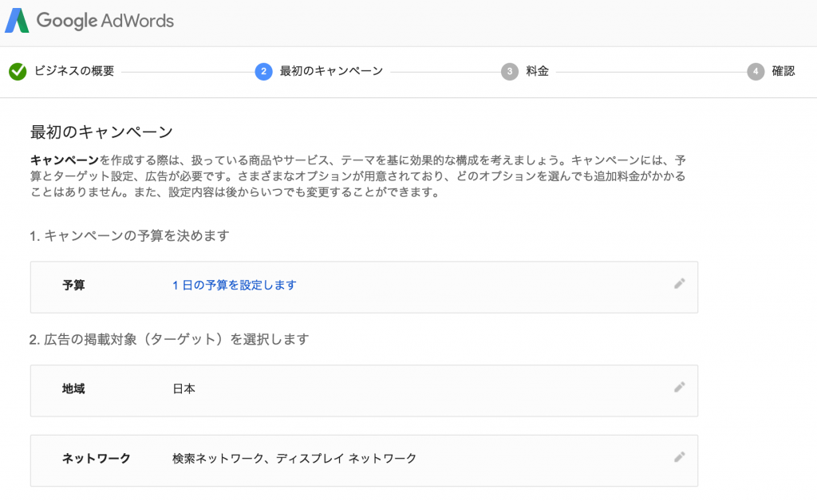Viewport: 817px width, 501px height.
Task: Click the ネットワーク row label
Action: click(97, 458)
